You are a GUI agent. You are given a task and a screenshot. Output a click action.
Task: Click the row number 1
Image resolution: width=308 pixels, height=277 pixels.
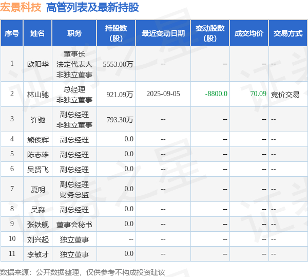[x=12, y=64]
